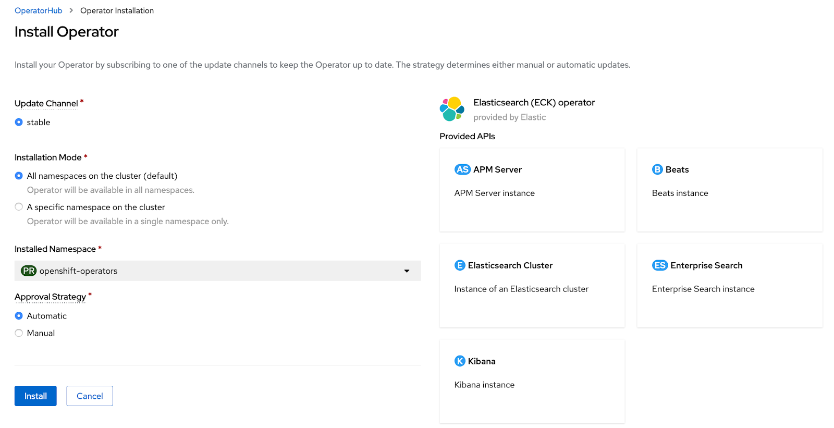Screen dimensions: 834x428
Task: Click 'Beats instance' description
Action: [680, 193]
